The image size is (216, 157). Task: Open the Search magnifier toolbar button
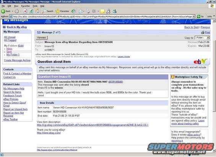pyautogui.click(x=47, y=11)
